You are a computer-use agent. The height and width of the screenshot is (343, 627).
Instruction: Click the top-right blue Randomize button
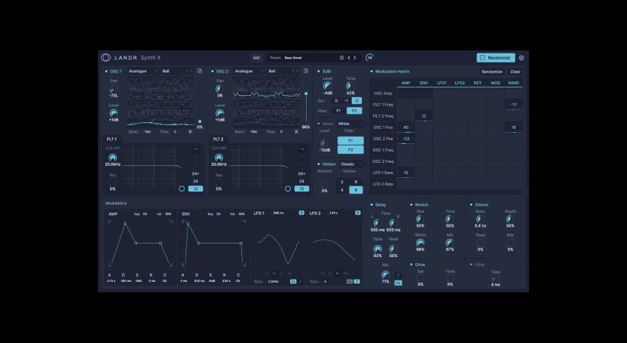coord(496,58)
